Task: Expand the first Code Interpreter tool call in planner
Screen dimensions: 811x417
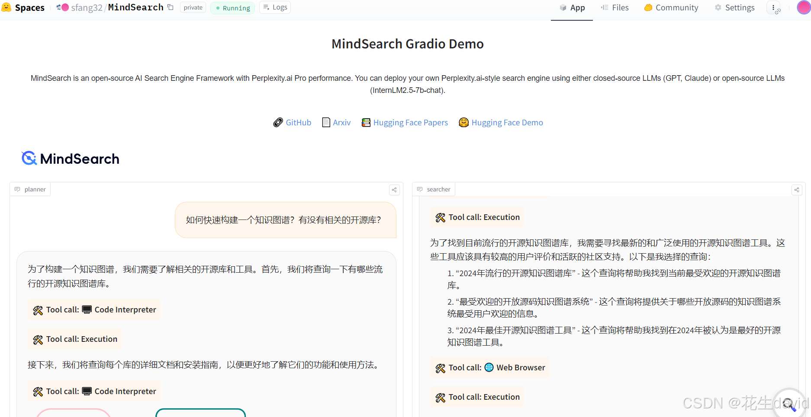Action: point(94,310)
